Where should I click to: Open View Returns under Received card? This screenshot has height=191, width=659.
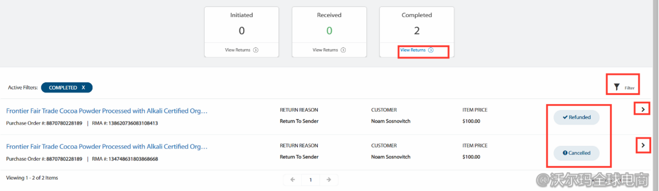pos(329,50)
